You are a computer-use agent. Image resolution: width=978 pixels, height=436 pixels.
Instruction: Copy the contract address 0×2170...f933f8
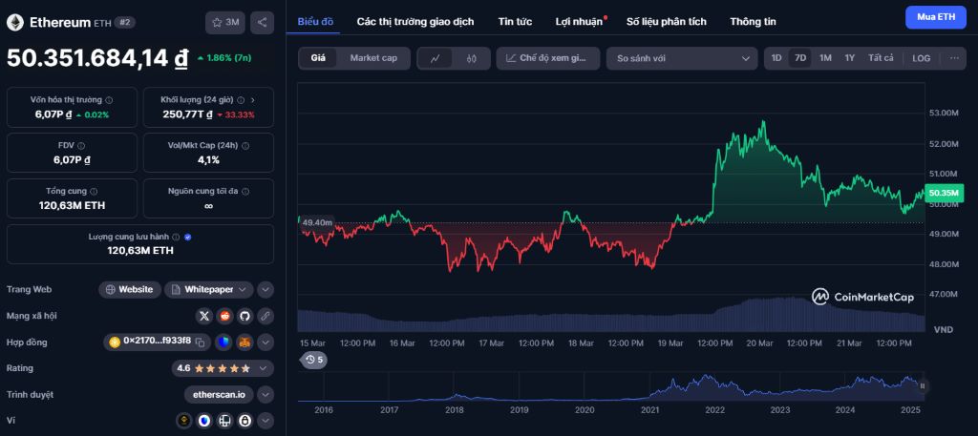pyautogui.click(x=200, y=342)
